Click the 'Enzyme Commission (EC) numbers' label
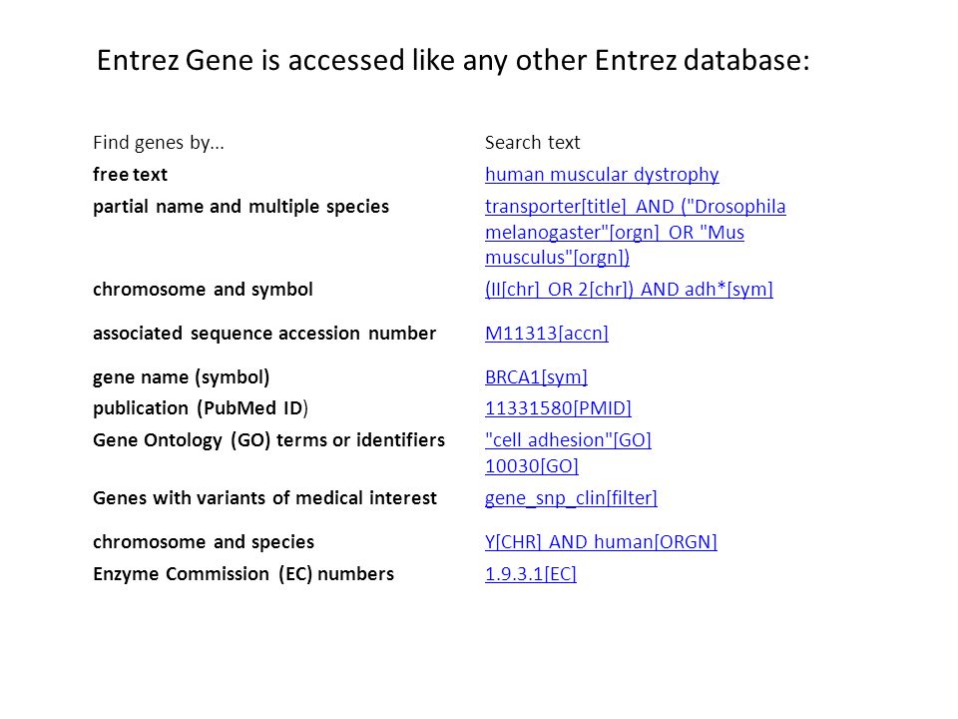958x719 pixels. 243,574
